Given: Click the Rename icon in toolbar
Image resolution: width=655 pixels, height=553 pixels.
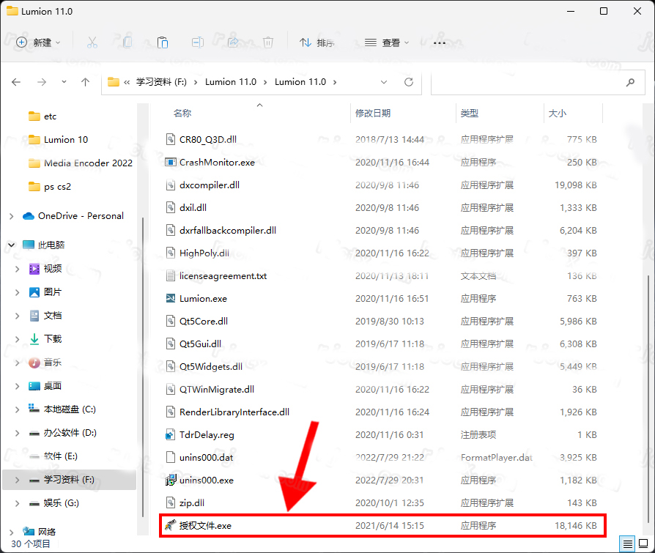Looking at the screenshot, I should [198, 42].
